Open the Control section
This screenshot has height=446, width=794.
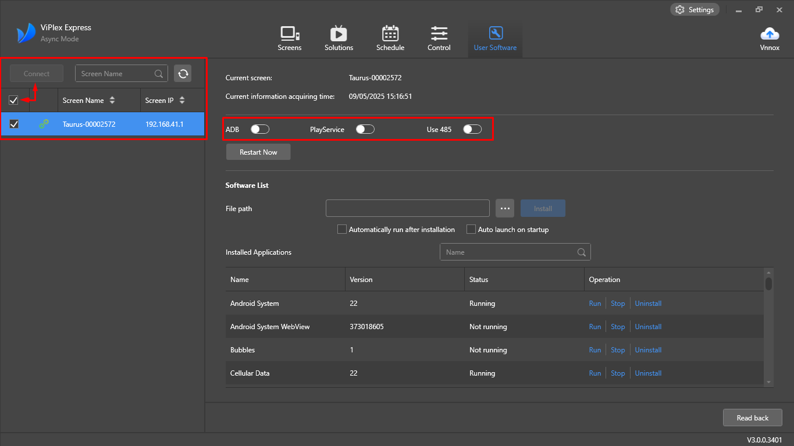[x=439, y=39]
